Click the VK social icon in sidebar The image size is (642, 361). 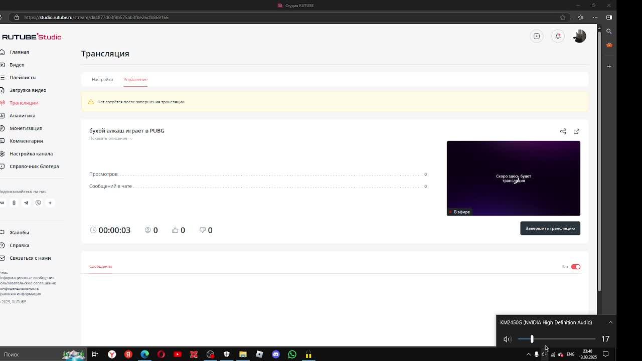coord(2,203)
